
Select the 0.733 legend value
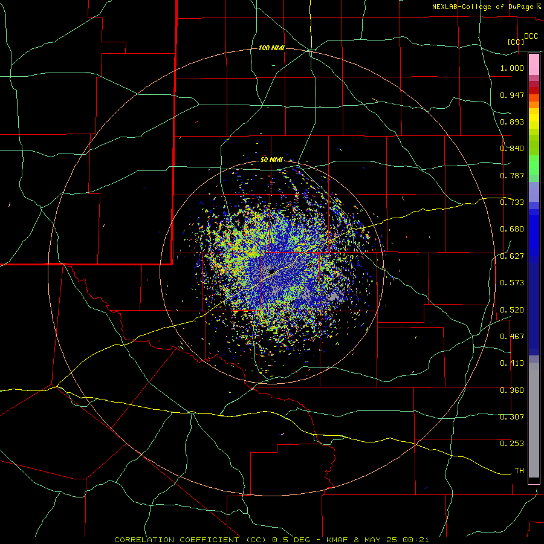click(512, 202)
